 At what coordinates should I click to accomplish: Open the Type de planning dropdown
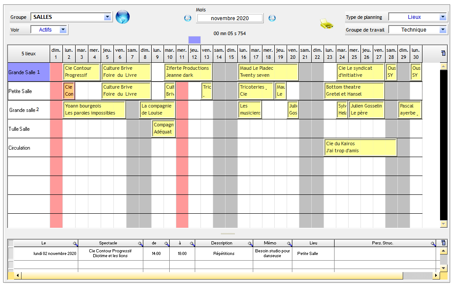(x=442, y=17)
